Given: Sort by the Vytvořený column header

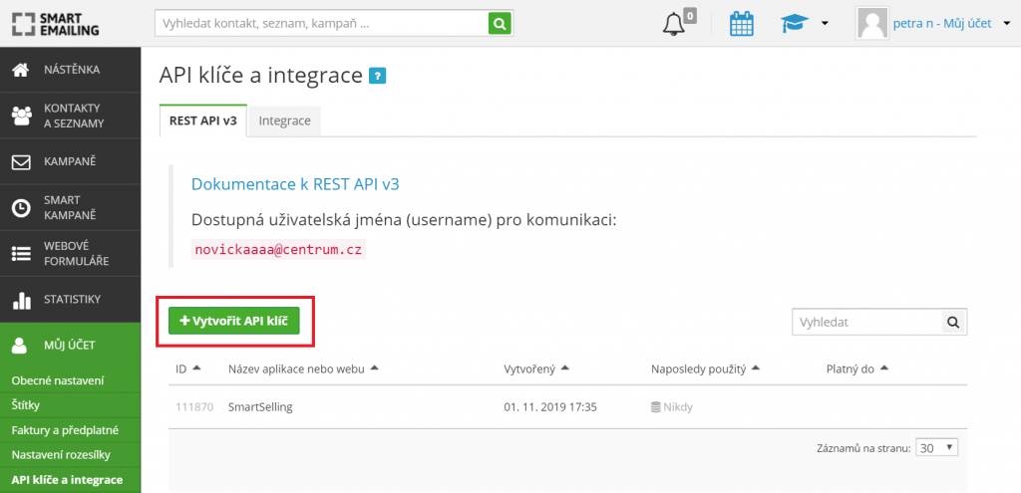Looking at the screenshot, I should pyautogui.click(x=536, y=369).
